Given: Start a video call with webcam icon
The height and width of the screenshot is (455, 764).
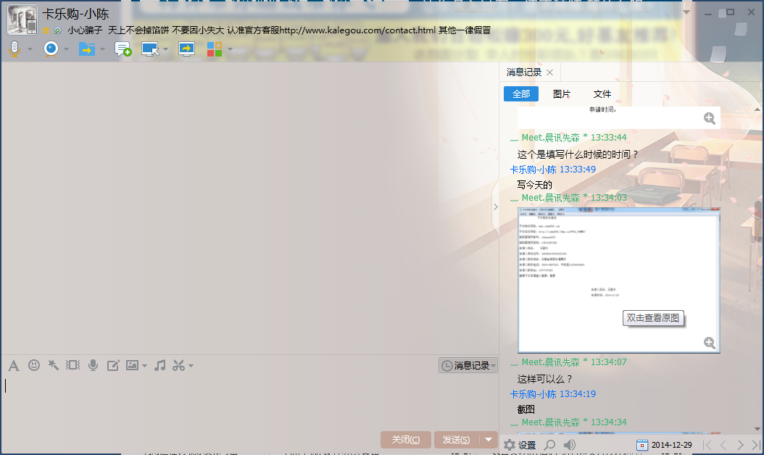Looking at the screenshot, I should pos(51,49).
